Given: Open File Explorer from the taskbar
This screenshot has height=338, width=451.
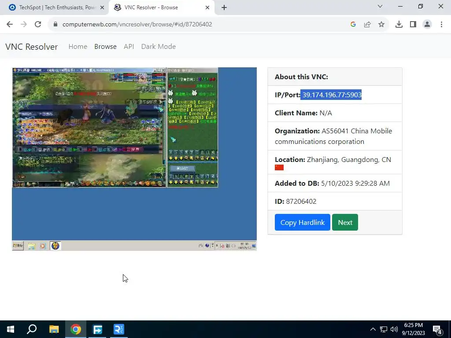Looking at the screenshot, I should coord(54,329).
